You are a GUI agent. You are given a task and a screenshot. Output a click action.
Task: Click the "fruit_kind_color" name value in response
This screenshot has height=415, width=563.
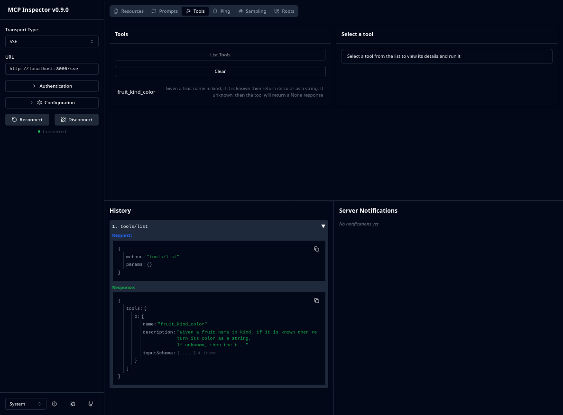[x=183, y=324]
